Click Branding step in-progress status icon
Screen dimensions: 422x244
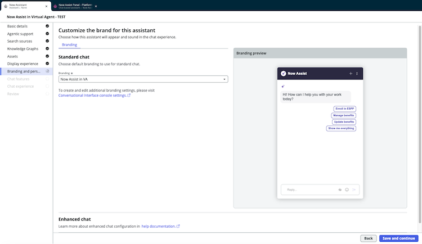[x=47, y=71]
